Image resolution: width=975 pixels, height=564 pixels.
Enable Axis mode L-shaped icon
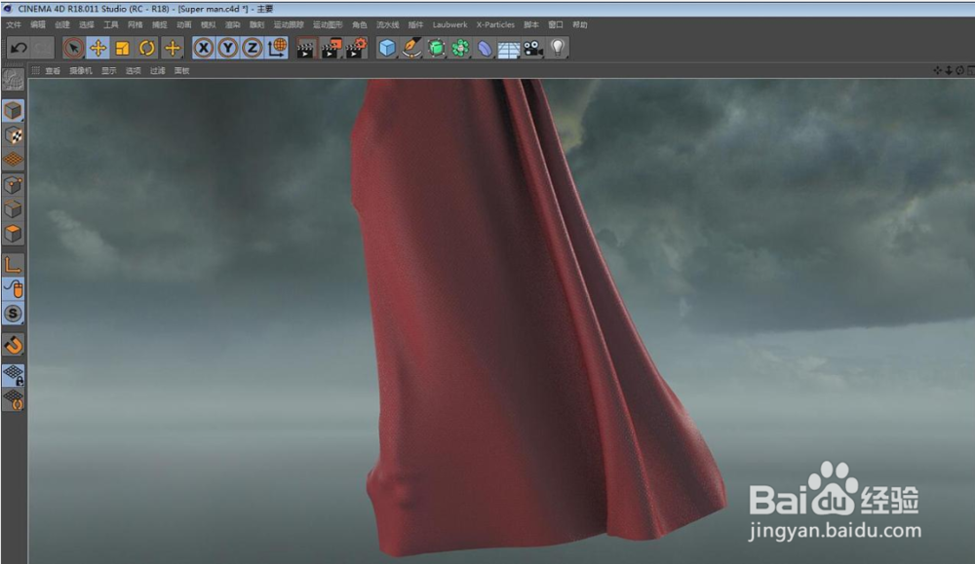click(13, 265)
